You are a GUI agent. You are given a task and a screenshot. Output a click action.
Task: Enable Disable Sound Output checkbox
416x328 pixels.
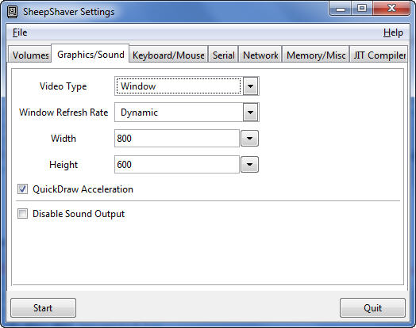[x=22, y=214]
